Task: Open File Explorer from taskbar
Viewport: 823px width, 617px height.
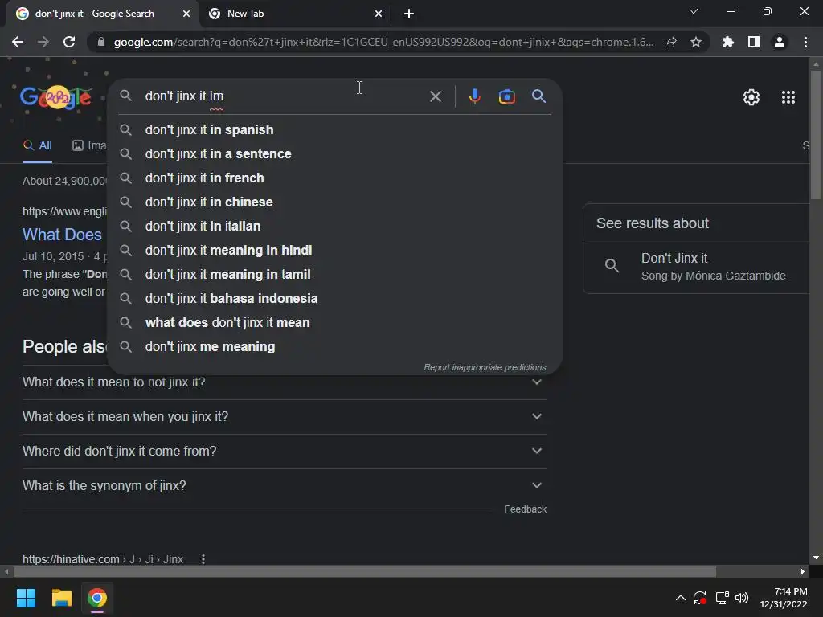Action: (61, 598)
